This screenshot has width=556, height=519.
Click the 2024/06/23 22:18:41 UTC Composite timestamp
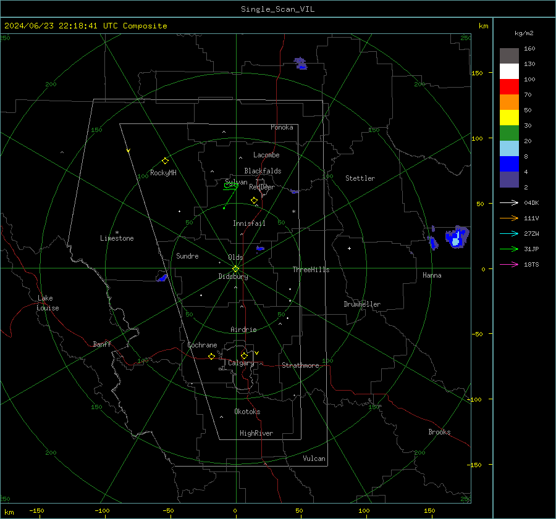85,26
